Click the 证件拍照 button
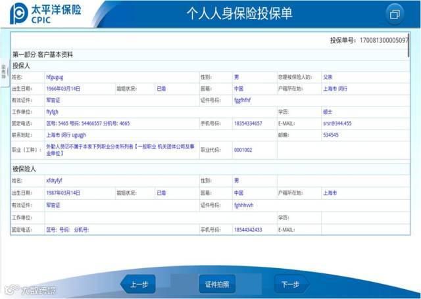The image size is (421, 299). click(217, 285)
